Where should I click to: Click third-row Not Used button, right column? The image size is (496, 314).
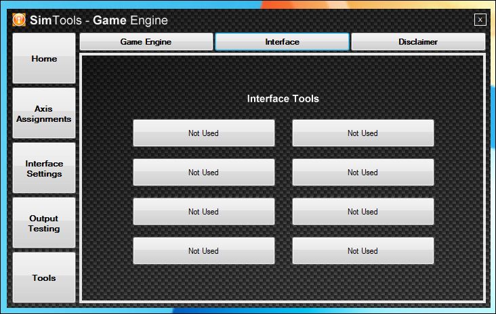coord(363,211)
